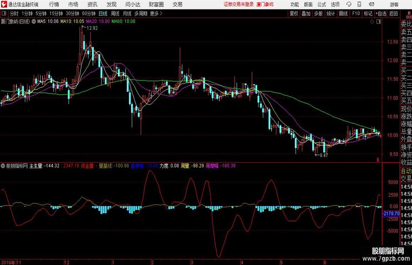Screen dimensions: 412x265
Task: Open the 画线 drawing tools
Action: (343, 13)
